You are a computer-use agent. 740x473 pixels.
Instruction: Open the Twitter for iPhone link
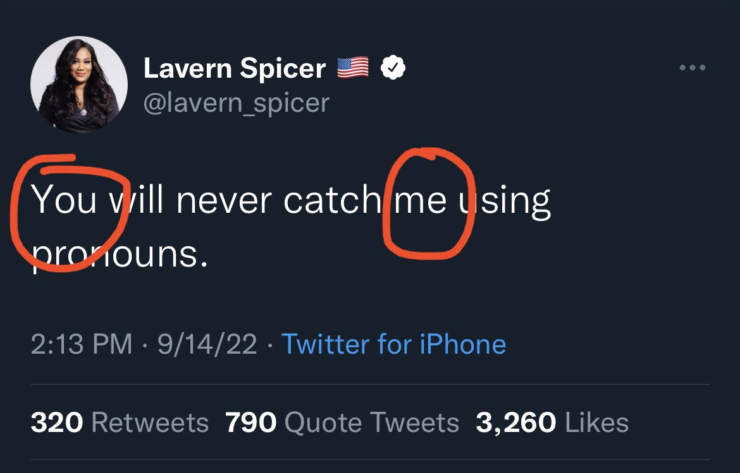(393, 344)
